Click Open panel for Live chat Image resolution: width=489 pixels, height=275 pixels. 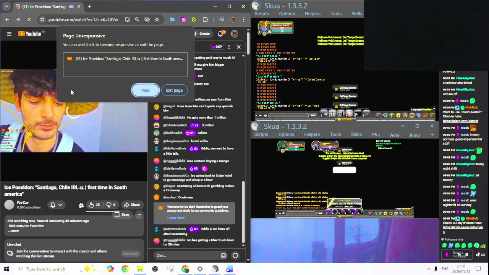pyautogui.click(x=131, y=254)
